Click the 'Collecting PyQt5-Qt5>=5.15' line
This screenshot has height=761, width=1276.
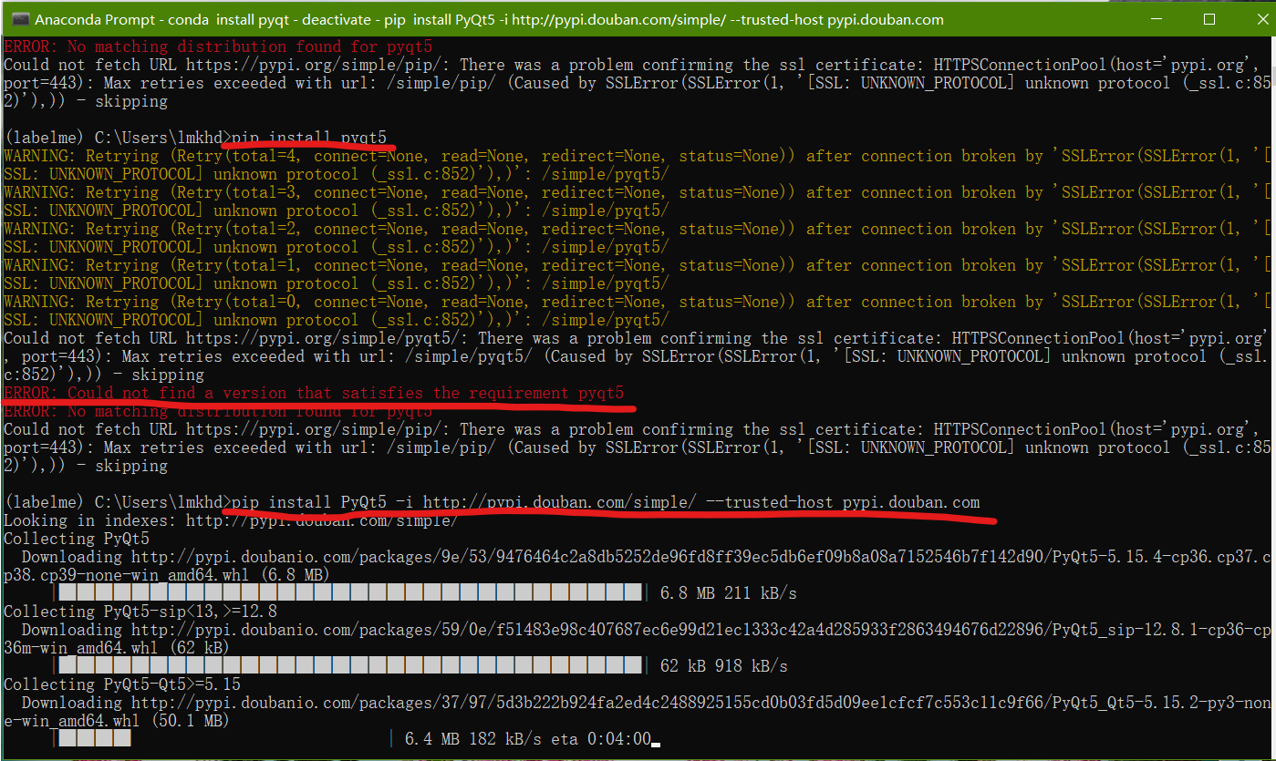pyautogui.click(x=122, y=684)
